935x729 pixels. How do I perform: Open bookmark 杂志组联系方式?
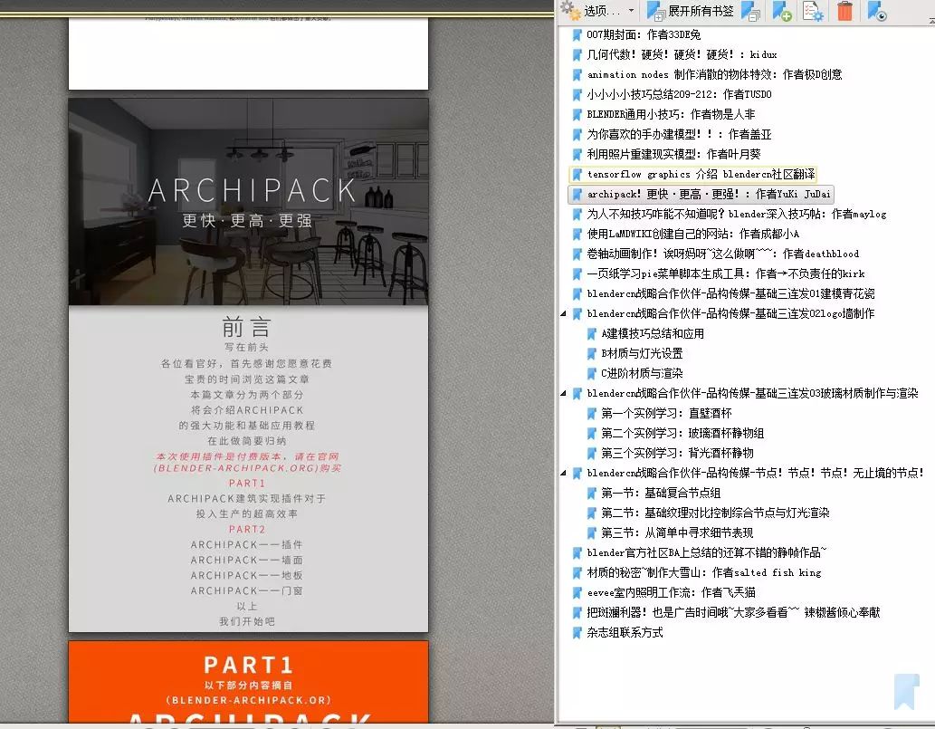coord(625,632)
